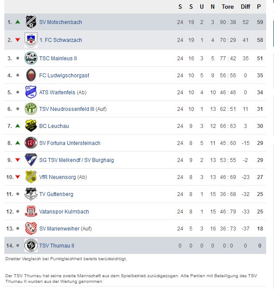Click the 1. FC Schwarzach club logo
This screenshot has height=289, width=274.
31,40
